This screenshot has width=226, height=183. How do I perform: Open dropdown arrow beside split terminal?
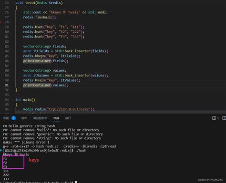click(x=218, y=118)
